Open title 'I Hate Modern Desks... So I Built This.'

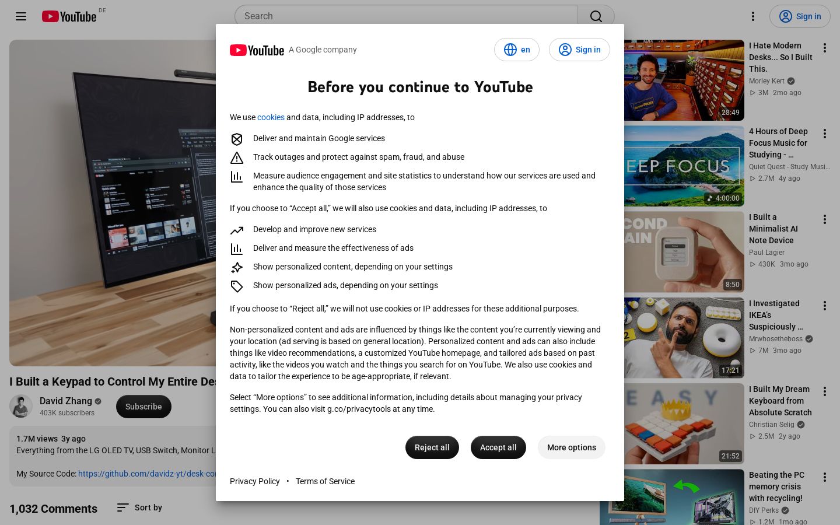pos(780,57)
